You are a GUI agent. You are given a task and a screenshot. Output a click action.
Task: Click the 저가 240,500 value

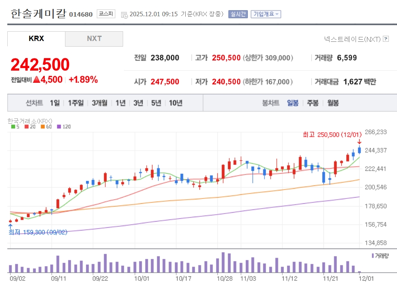226,82
